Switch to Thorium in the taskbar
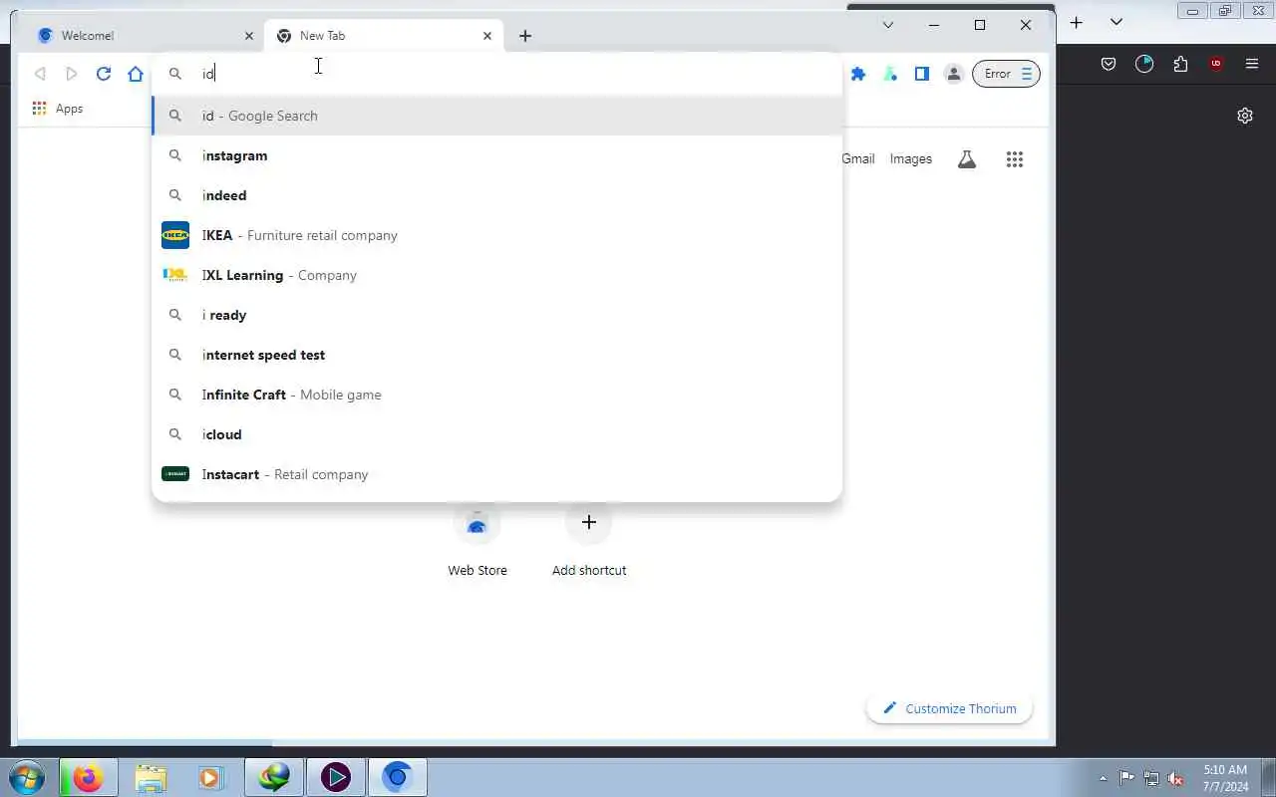Viewport: 1276px width, 797px height. tap(397, 777)
